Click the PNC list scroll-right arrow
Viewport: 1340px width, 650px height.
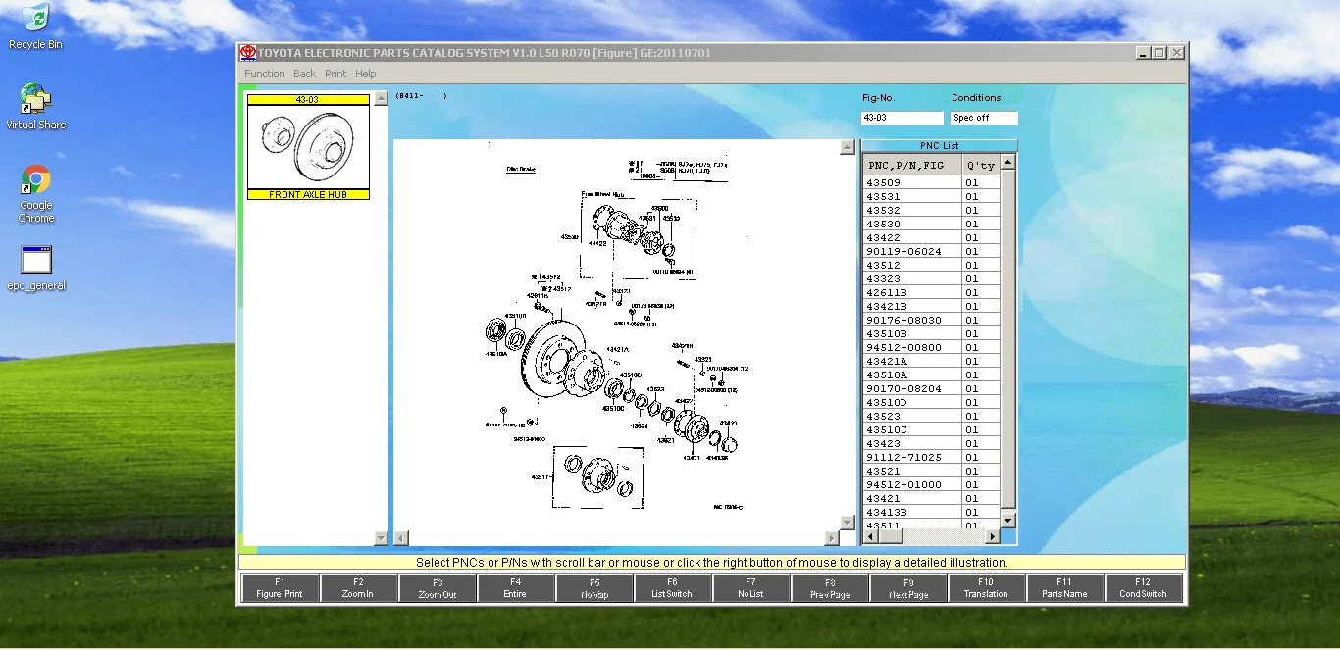tap(992, 536)
